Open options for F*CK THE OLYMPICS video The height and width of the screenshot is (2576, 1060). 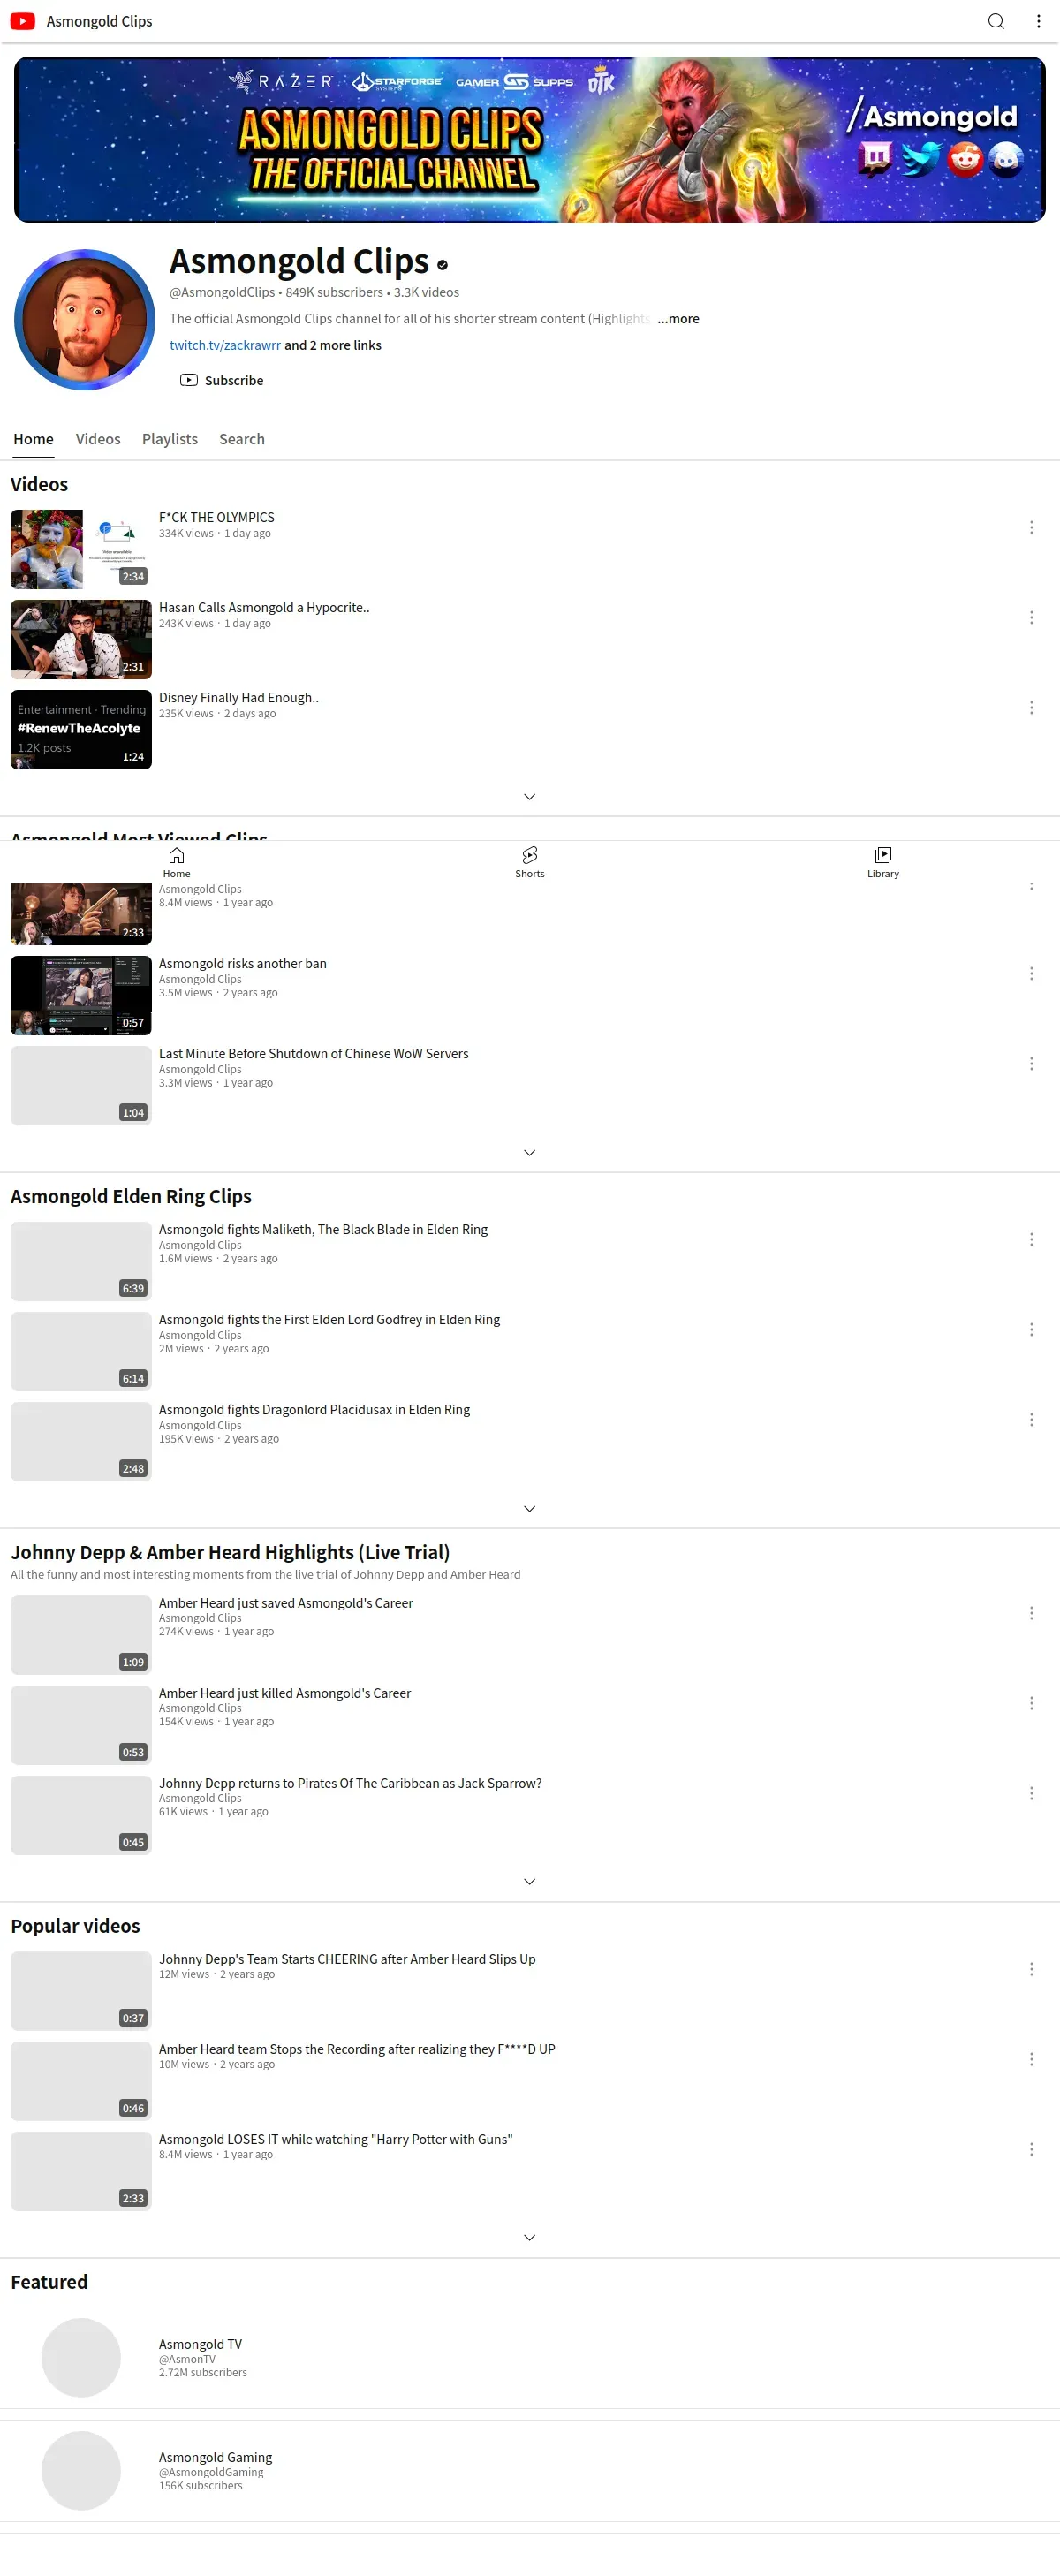(x=1031, y=527)
